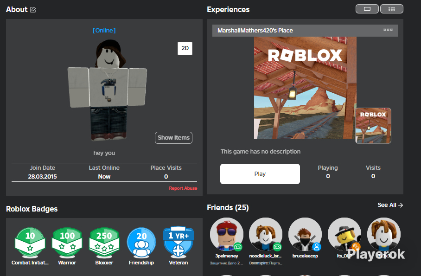Click Roblox Badges heading
Viewport: 421px width, 276px height.
tap(32, 209)
